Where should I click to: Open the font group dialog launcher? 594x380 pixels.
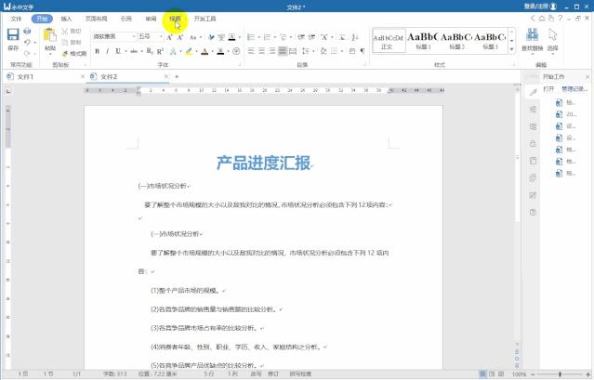pos(240,65)
